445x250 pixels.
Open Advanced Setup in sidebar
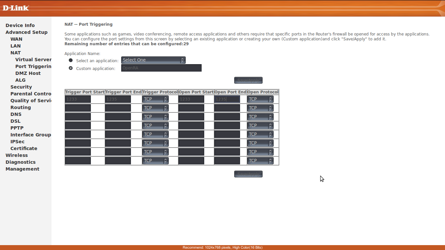coord(26,32)
